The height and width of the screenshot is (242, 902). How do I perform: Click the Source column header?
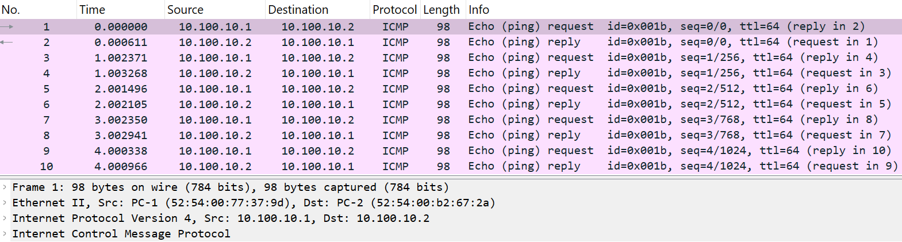pos(185,10)
